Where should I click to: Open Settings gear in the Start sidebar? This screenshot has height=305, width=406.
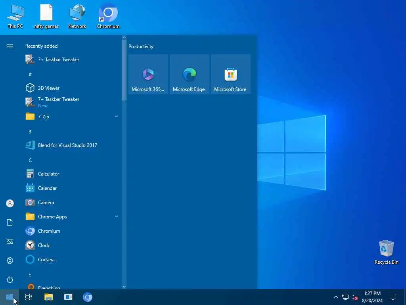pos(10,261)
